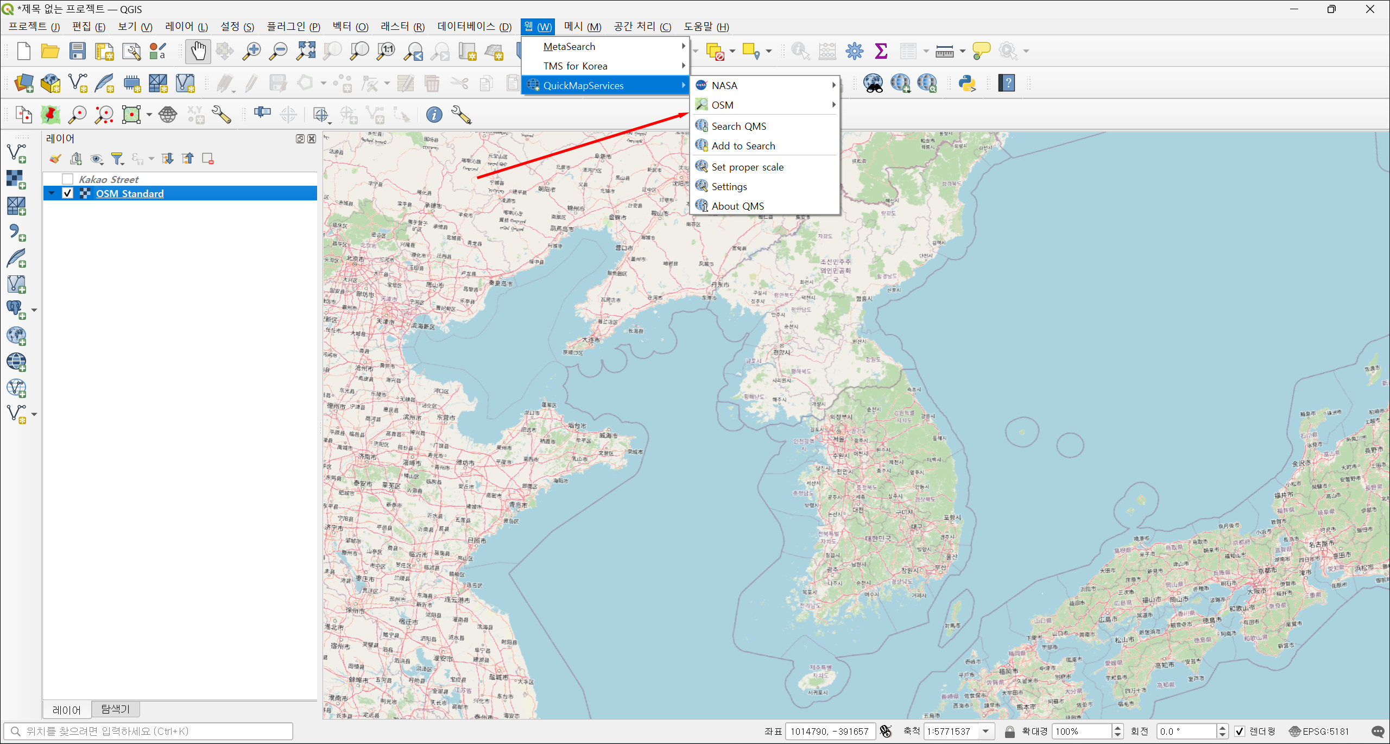This screenshot has width=1390, height=744.
Task: Click the Zoom In magnifier icon
Action: (x=251, y=51)
